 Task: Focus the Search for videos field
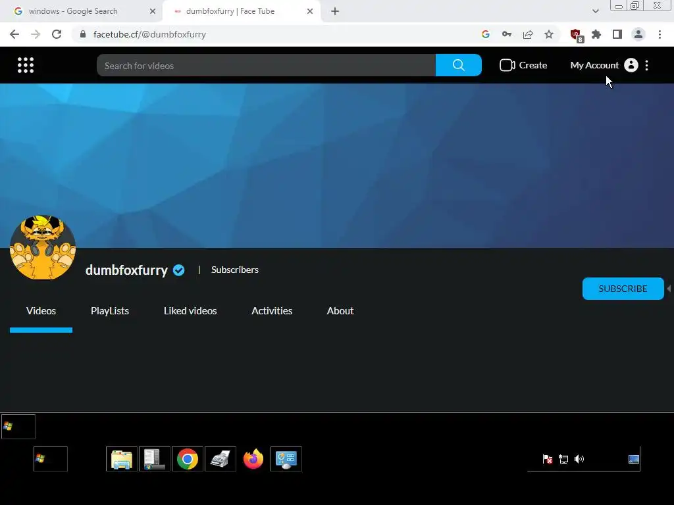pos(266,65)
